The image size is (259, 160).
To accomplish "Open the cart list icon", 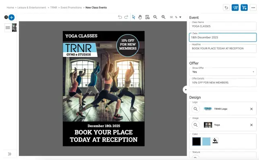I will (x=235, y=8).
